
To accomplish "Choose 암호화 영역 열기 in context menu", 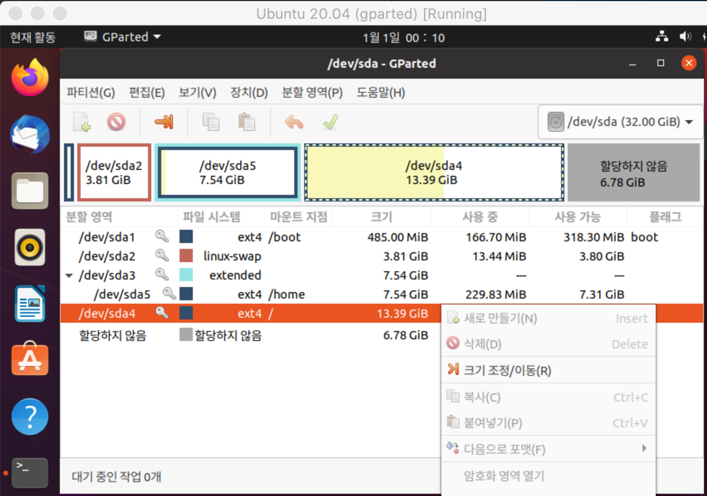I will 547,476.
